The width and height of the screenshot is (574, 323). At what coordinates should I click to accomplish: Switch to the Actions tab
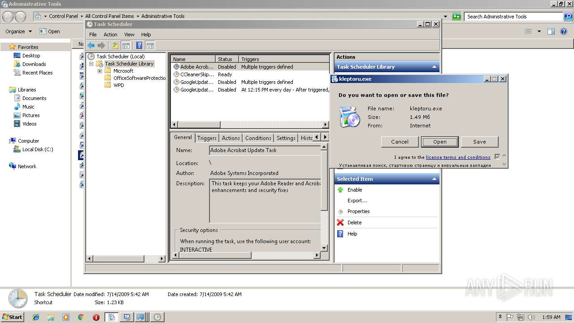[x=230, y=138]
